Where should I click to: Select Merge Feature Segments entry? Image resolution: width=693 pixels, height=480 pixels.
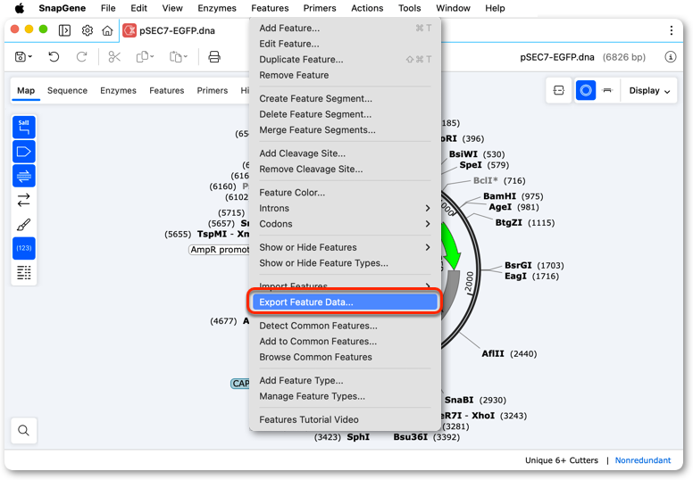[x=345, y=130]
